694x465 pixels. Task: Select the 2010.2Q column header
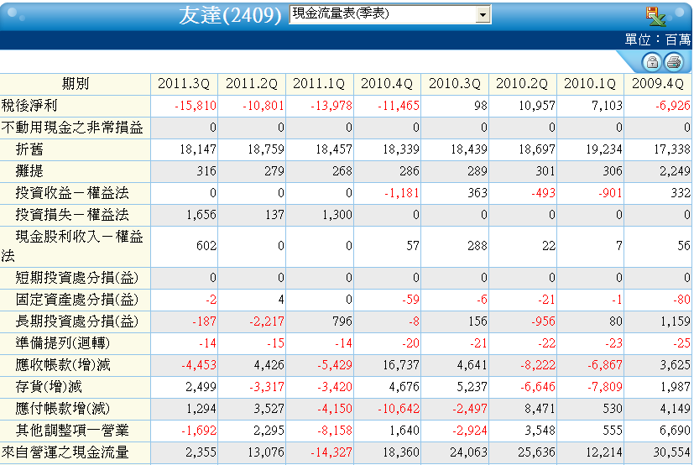522,84
